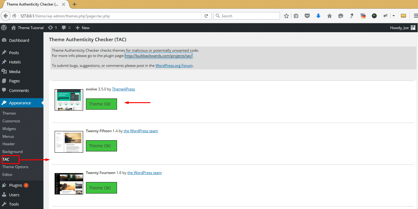
Task: Reload the page with the refresh icon
Action: pos(206,16)
